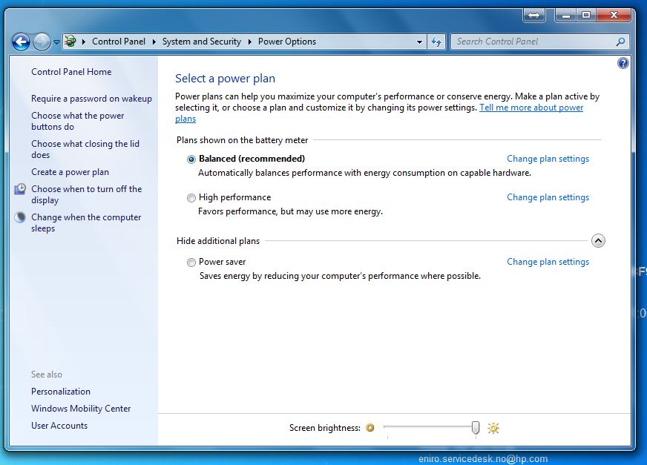The image size is (647, 465).
Task: Change plan settings for High performance
Action: [x=548, y=197]
